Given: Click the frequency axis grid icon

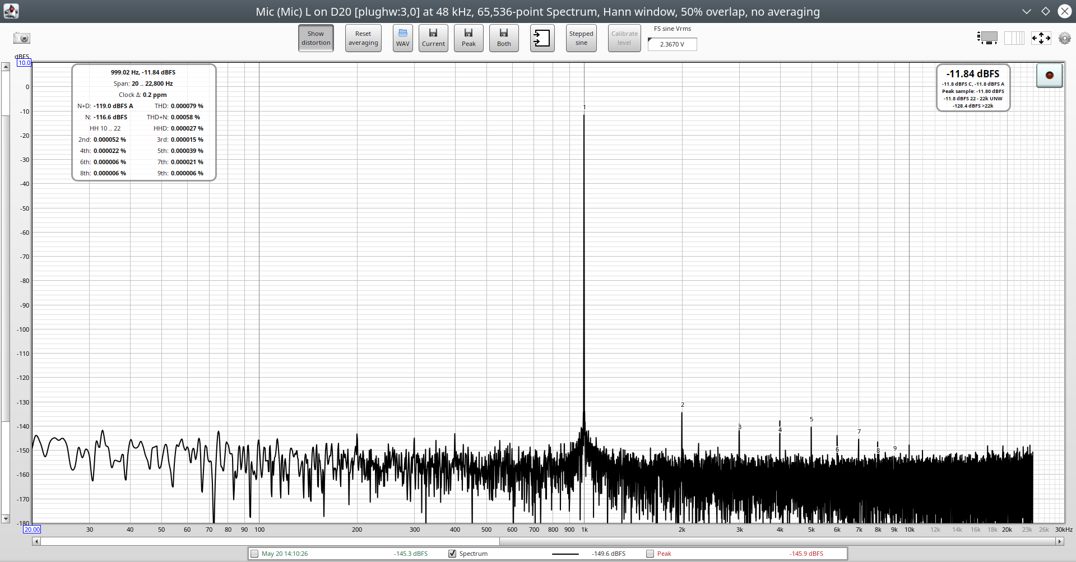Looking at the screenshot, I should pyautogui.click(x=1014, y=38).
